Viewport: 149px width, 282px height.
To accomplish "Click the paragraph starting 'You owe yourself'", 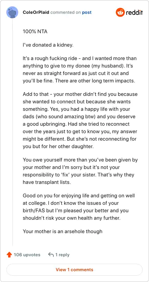I will 80,171.
